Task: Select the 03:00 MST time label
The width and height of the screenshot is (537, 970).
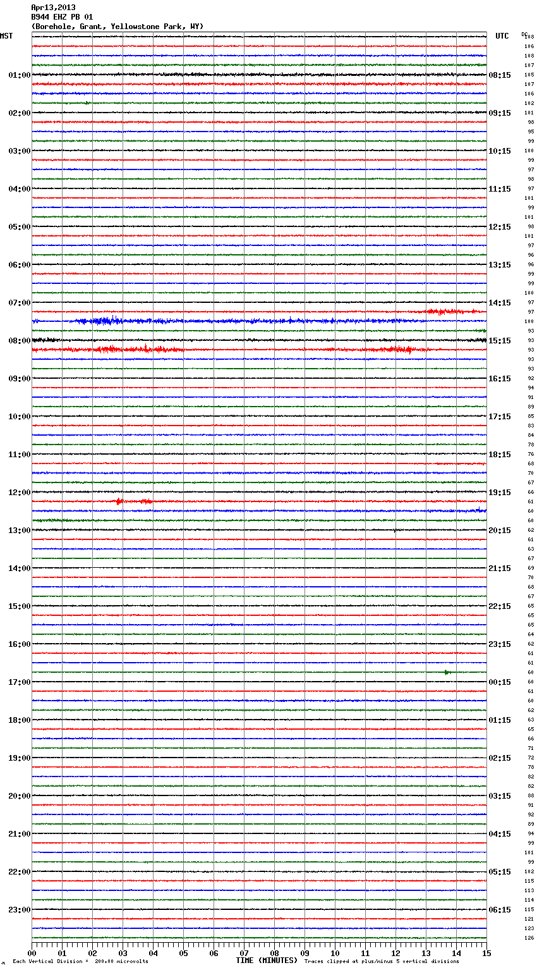Action: pos(20,151)
